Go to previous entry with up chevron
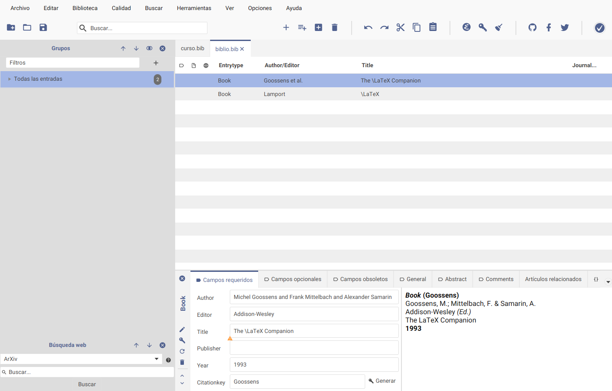The width and height of the screenshot is (612, 391). coord(182,376)
